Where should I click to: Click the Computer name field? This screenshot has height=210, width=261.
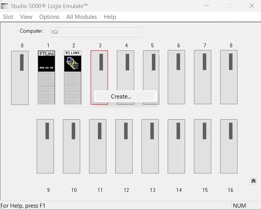click(x=96, y=32)
